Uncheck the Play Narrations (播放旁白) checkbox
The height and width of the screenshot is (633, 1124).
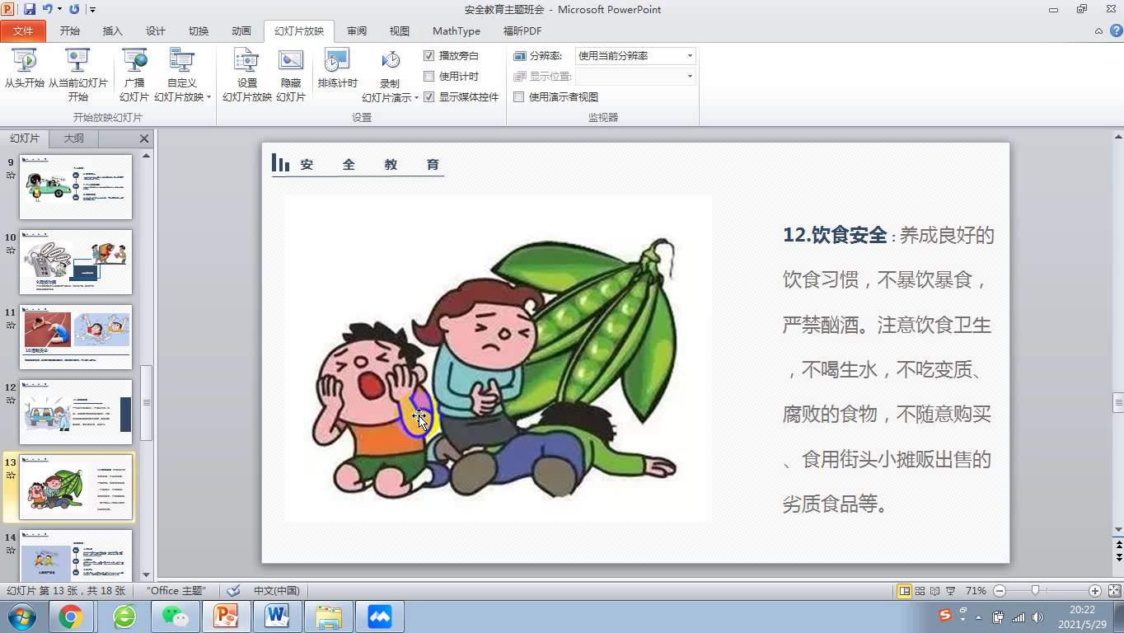pyautogui.click(x=429, y=56)
